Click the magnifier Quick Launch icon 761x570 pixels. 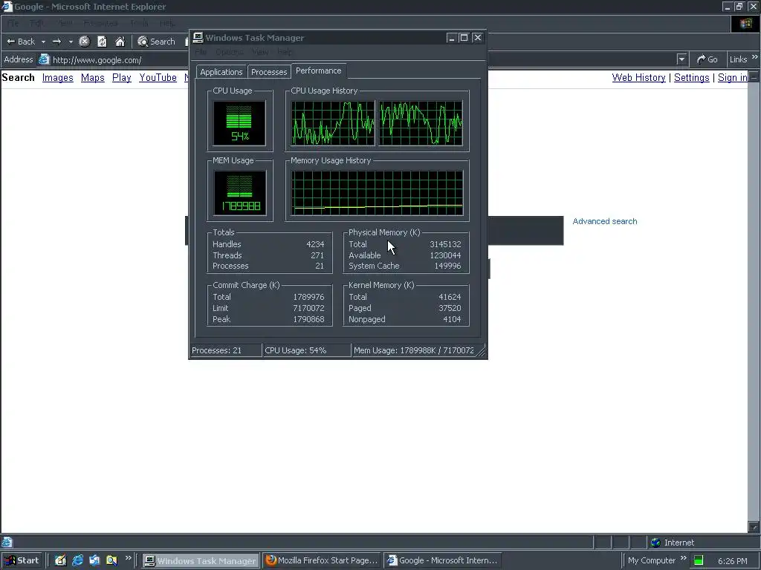[x=111, y=560]
